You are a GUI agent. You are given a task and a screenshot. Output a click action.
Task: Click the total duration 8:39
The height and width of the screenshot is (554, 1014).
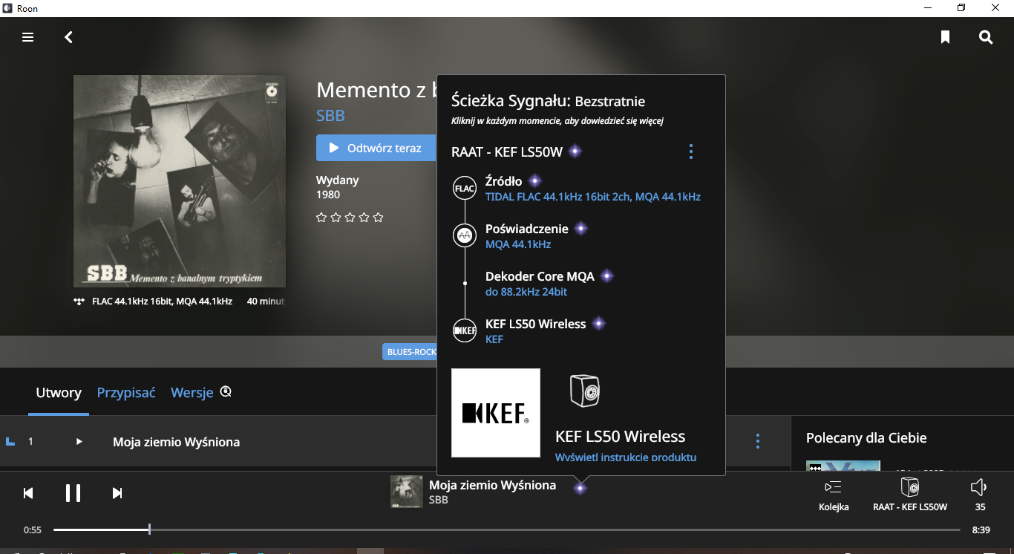tap(981, 530)
